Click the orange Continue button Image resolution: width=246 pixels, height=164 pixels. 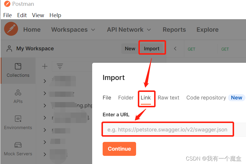[x=120, y=149]
